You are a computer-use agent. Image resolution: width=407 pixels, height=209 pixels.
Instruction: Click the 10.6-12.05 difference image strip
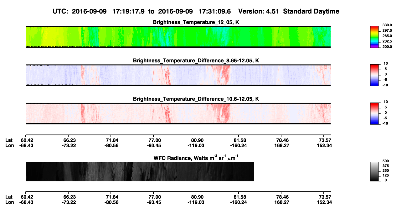click(x=178, y=114)
